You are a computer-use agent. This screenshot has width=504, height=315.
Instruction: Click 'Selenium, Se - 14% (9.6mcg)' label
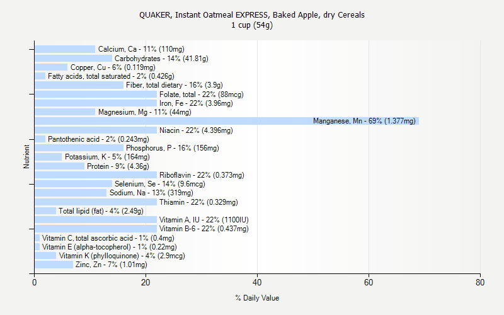160,184
